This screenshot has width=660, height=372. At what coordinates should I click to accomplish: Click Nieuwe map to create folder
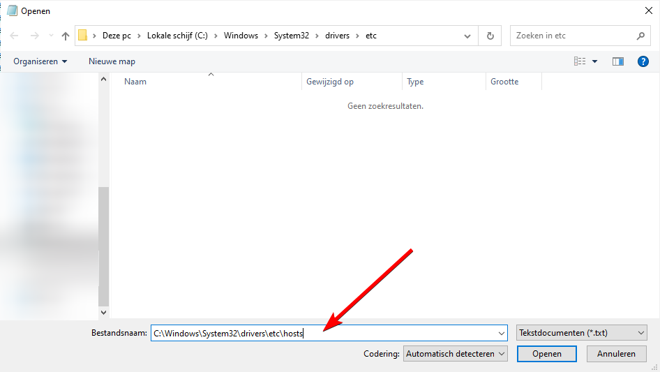pyautogui.click(x=112, y=61)
